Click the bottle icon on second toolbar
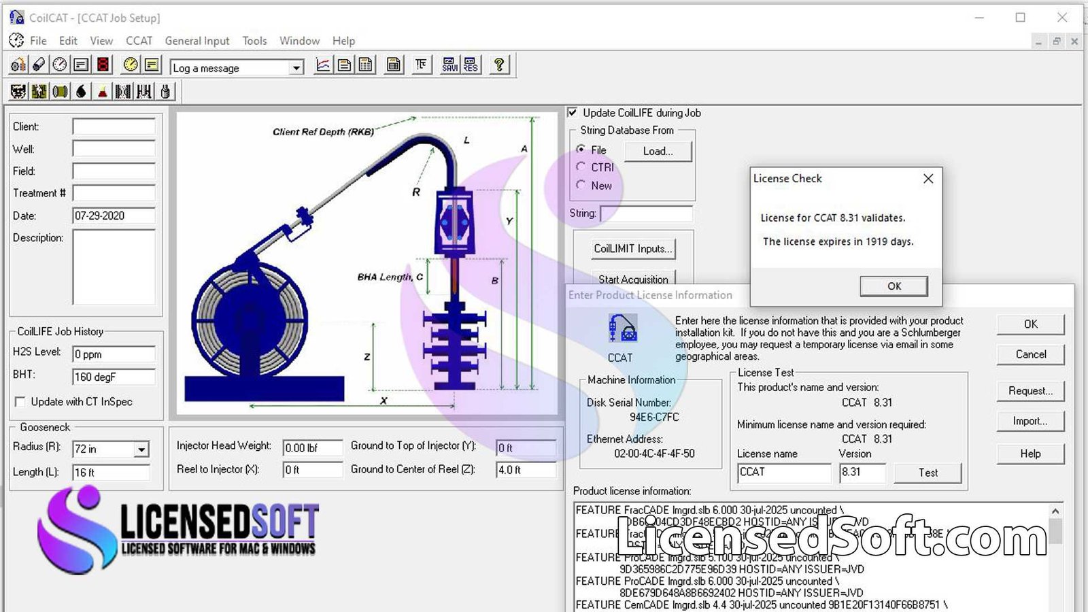1088x612 pixels. coord(165,91)
